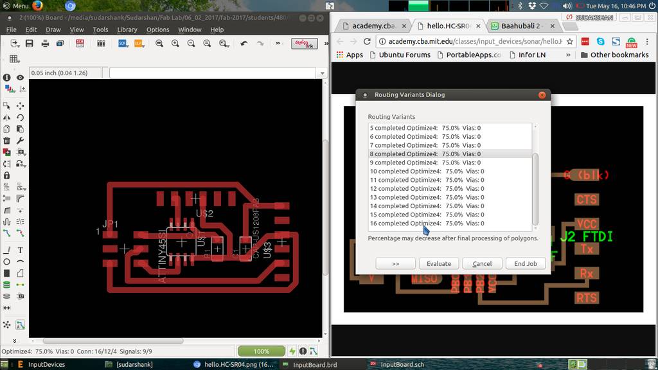The height and width of the screenshot is (370, 658).
Task: Click the Zoom to fit icon
Action: point(159,43)
